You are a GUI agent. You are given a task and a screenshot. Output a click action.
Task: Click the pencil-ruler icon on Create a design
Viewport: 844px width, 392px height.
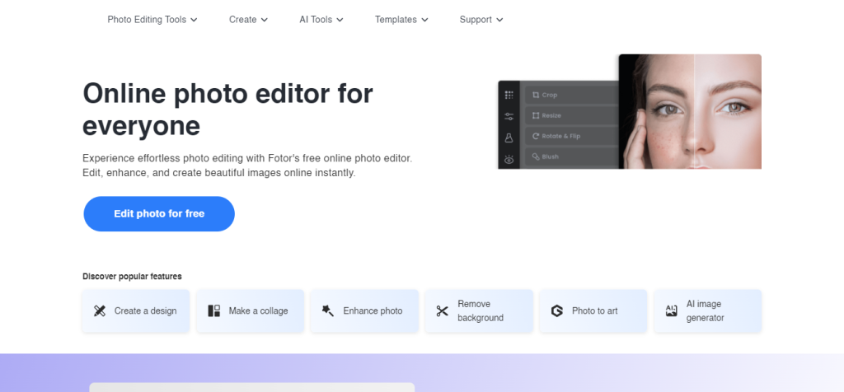[x=100, y=310]
